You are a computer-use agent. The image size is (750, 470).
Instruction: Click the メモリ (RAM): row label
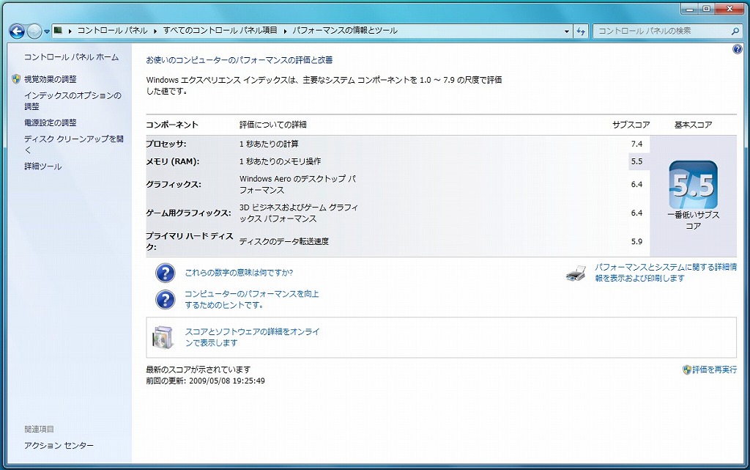[172, 161]
